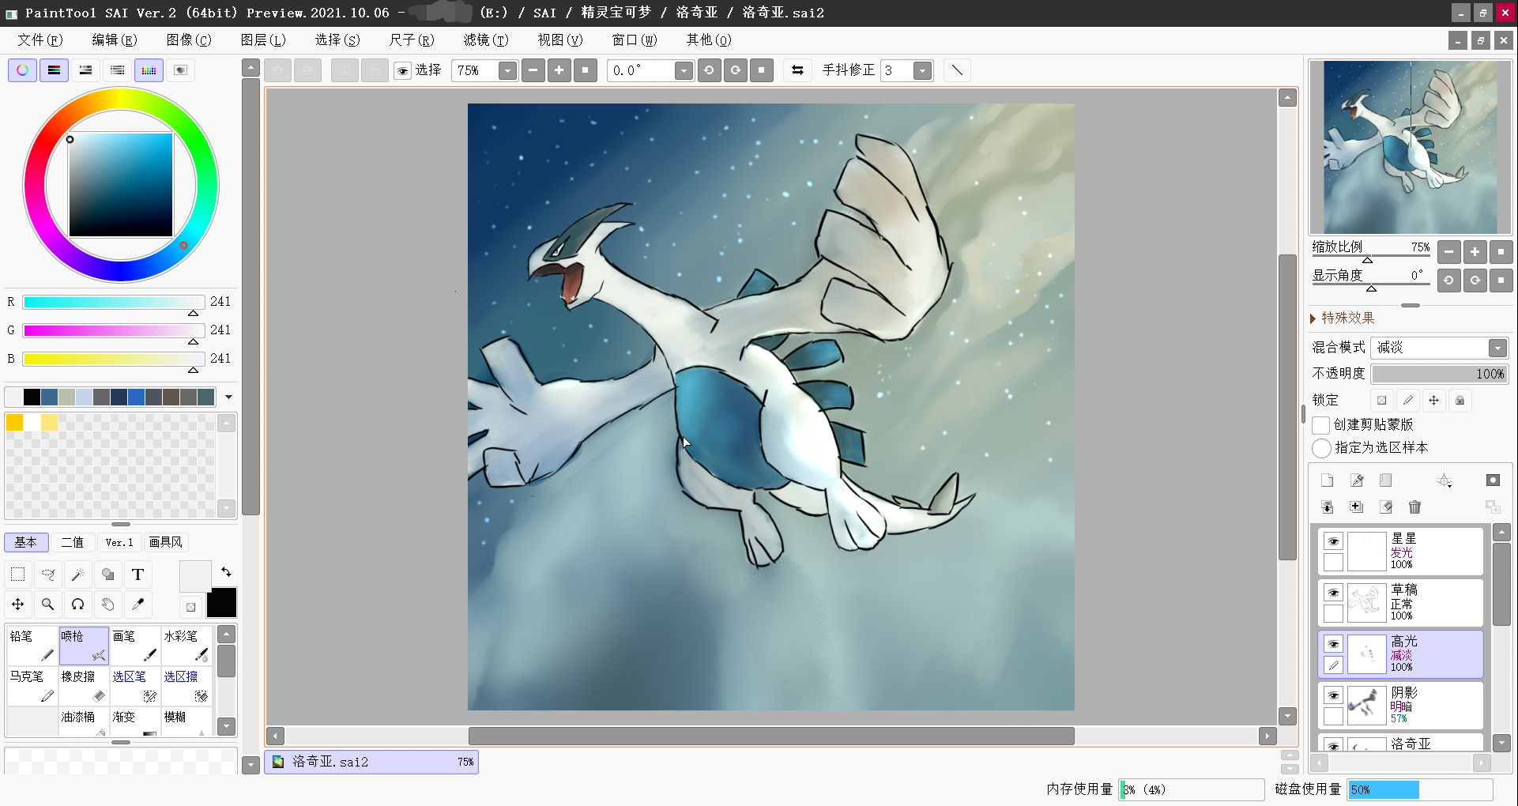1518x806 pixels.
Task: Open the 其他 menu
Action: [x=709, y=40]
